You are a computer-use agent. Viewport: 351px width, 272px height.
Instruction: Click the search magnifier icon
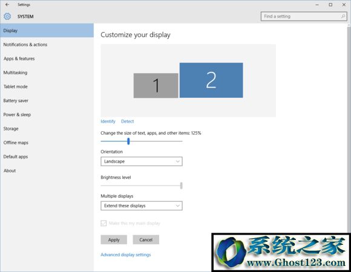pyautogui.click(x=343, y=16)
